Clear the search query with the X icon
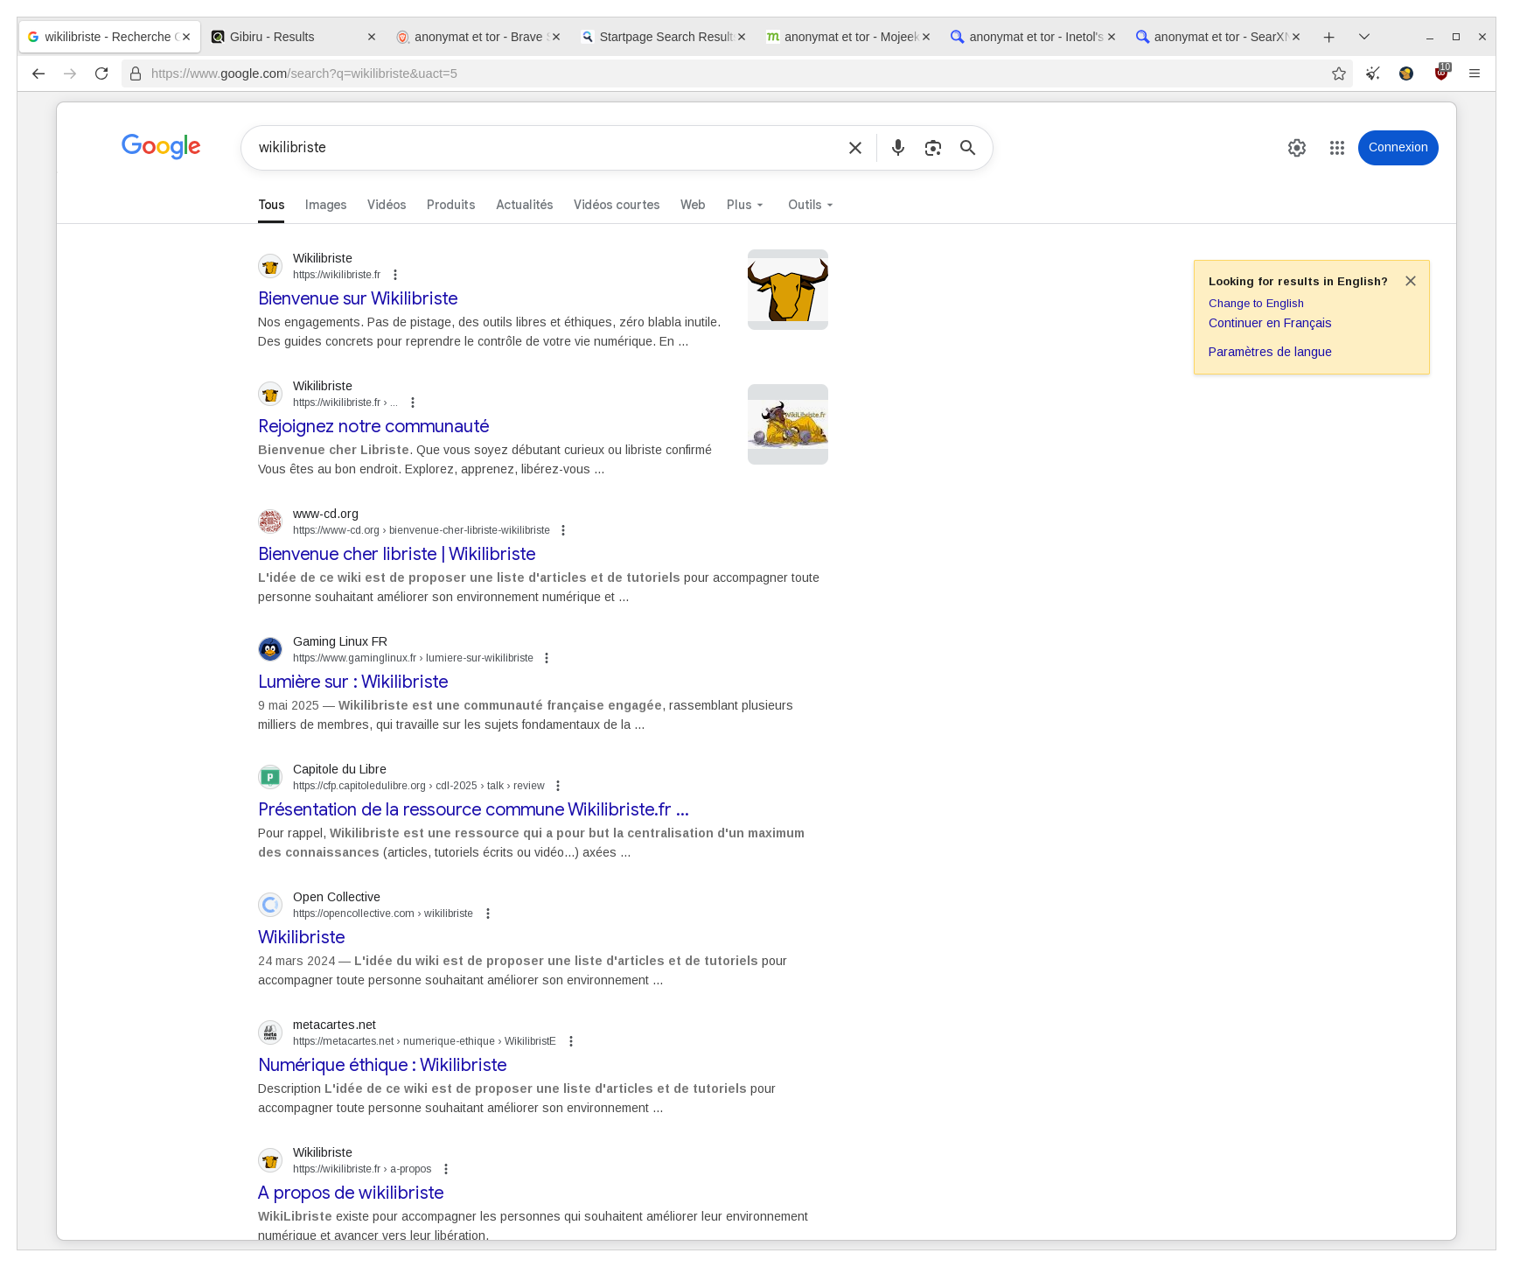The image size is (1513, 1267). coord(854,147)
